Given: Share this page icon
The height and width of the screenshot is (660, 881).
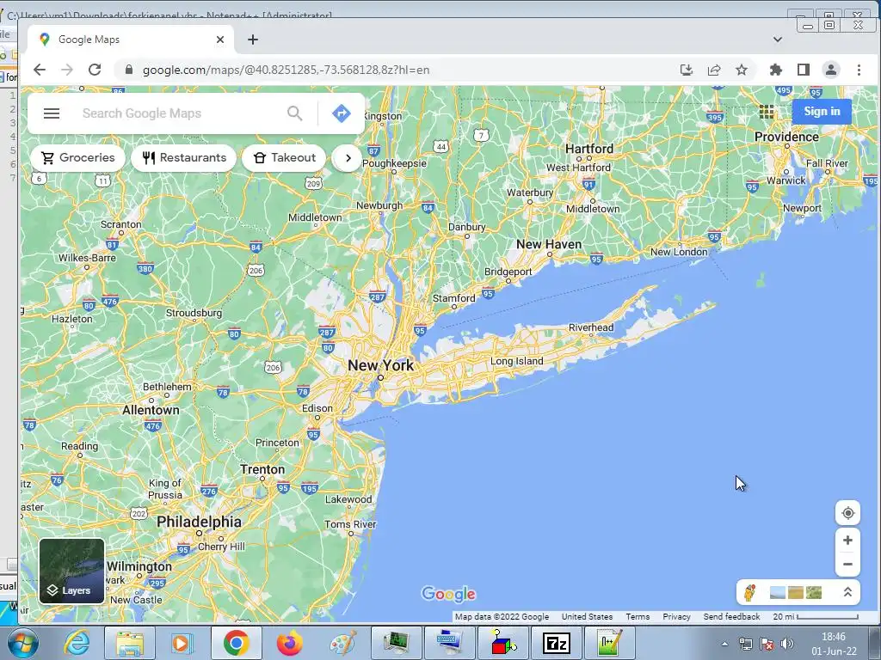Looking at the screenshot, I should pyautogui.click(x=714, y=70).
